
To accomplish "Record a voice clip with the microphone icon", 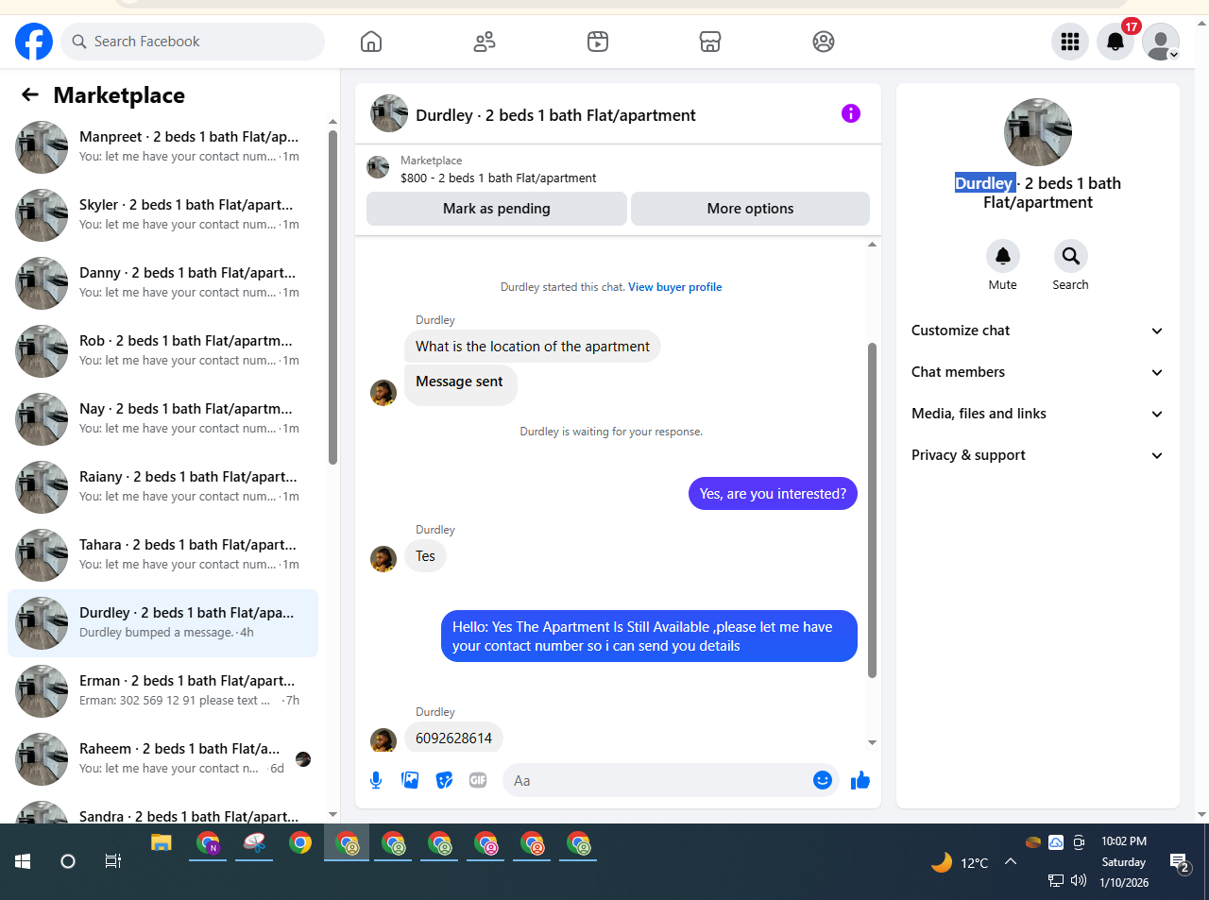I will point(376,780).
